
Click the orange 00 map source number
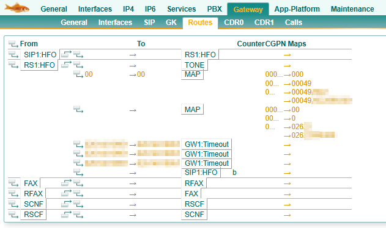pos(89,74)
